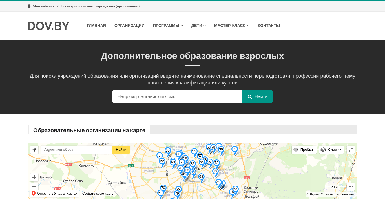Expand the Мастер-класс menu
Image resolution: width=385 pixels, height=216 pixels.
coord(232,26)
